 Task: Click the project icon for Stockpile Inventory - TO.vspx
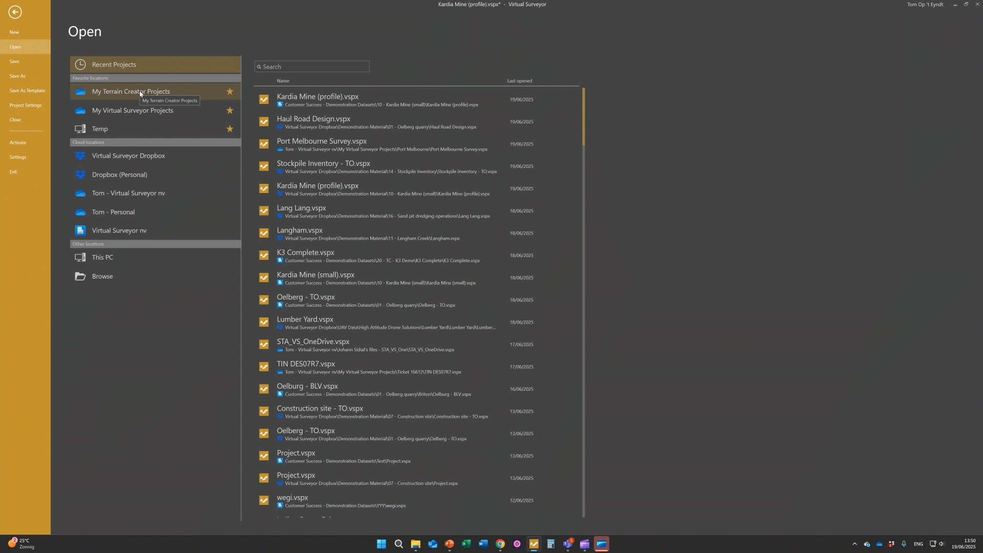pos(264,166)
